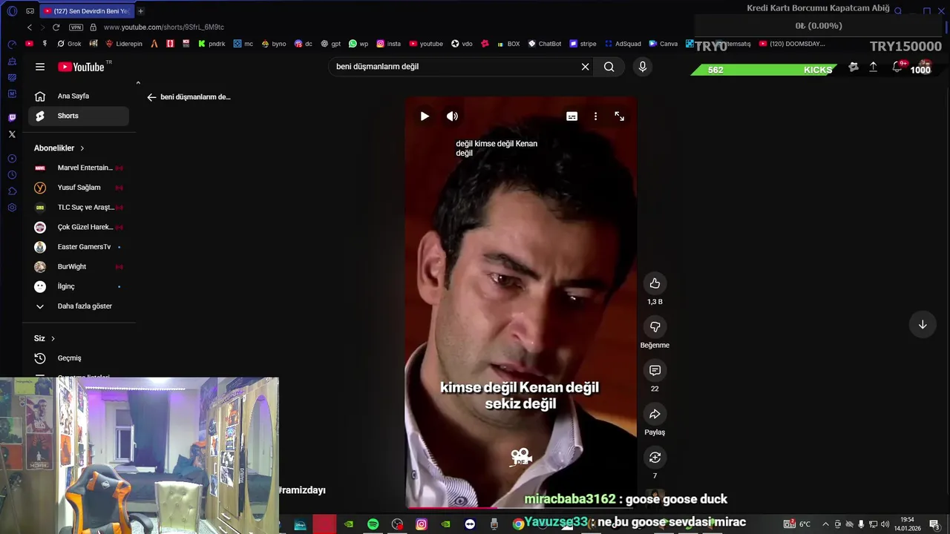
Task: Enter fullscreen on the Shorts player
Action: 619,116
